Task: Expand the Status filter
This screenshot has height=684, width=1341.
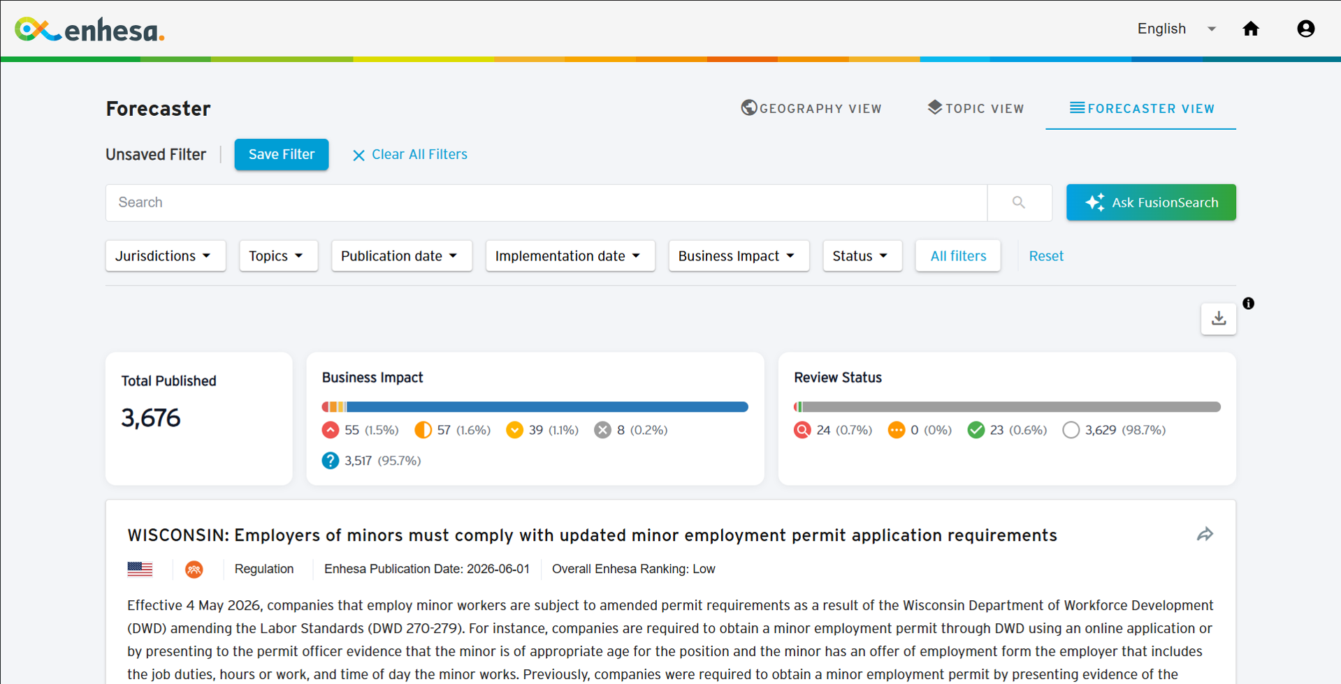Action: coord(862,256)
